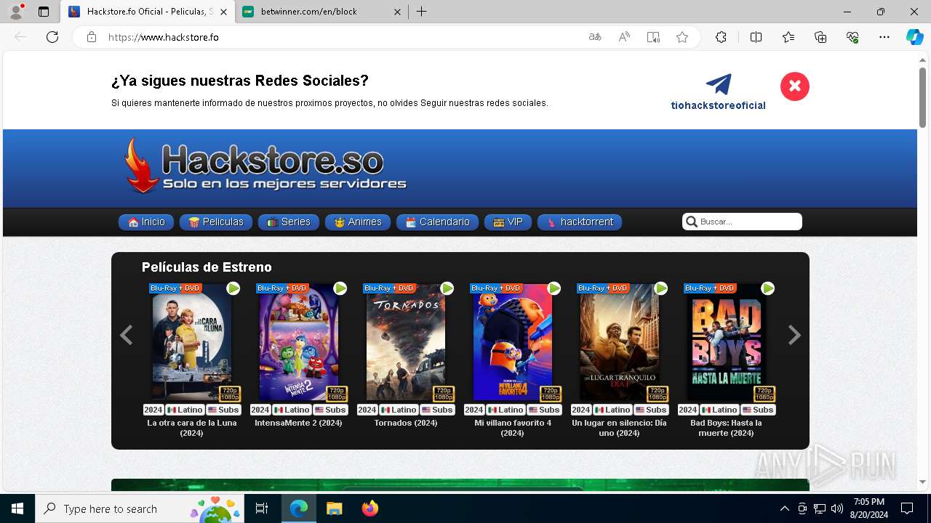The height and width of the screenshot is (523, 931).
Task: Close the betwinner.com tab
Action: pos(397,12)
